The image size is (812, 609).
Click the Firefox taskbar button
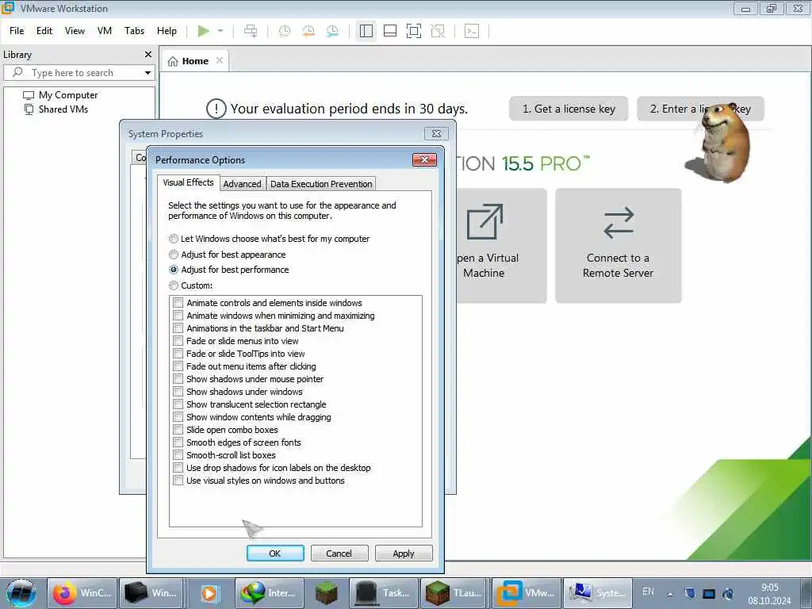point(82,593)
